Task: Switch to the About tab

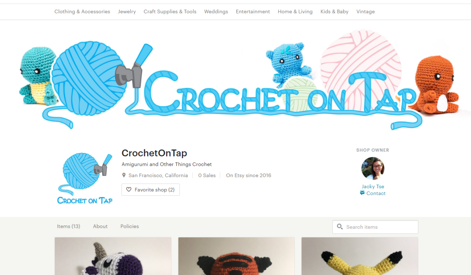Action: point(100,226)
